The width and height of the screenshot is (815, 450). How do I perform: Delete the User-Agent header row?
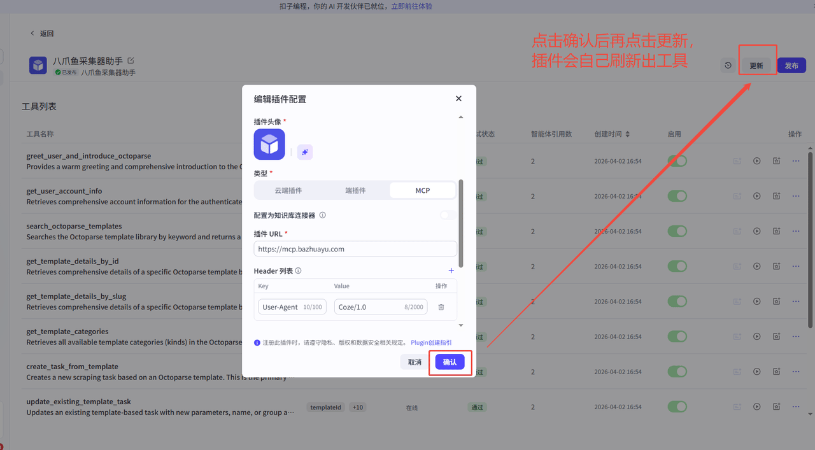(x=441, y=307)
